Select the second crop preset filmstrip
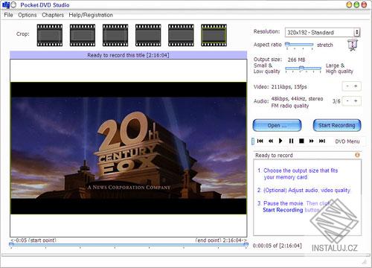 pyautogui.click(x=83, y=35)
